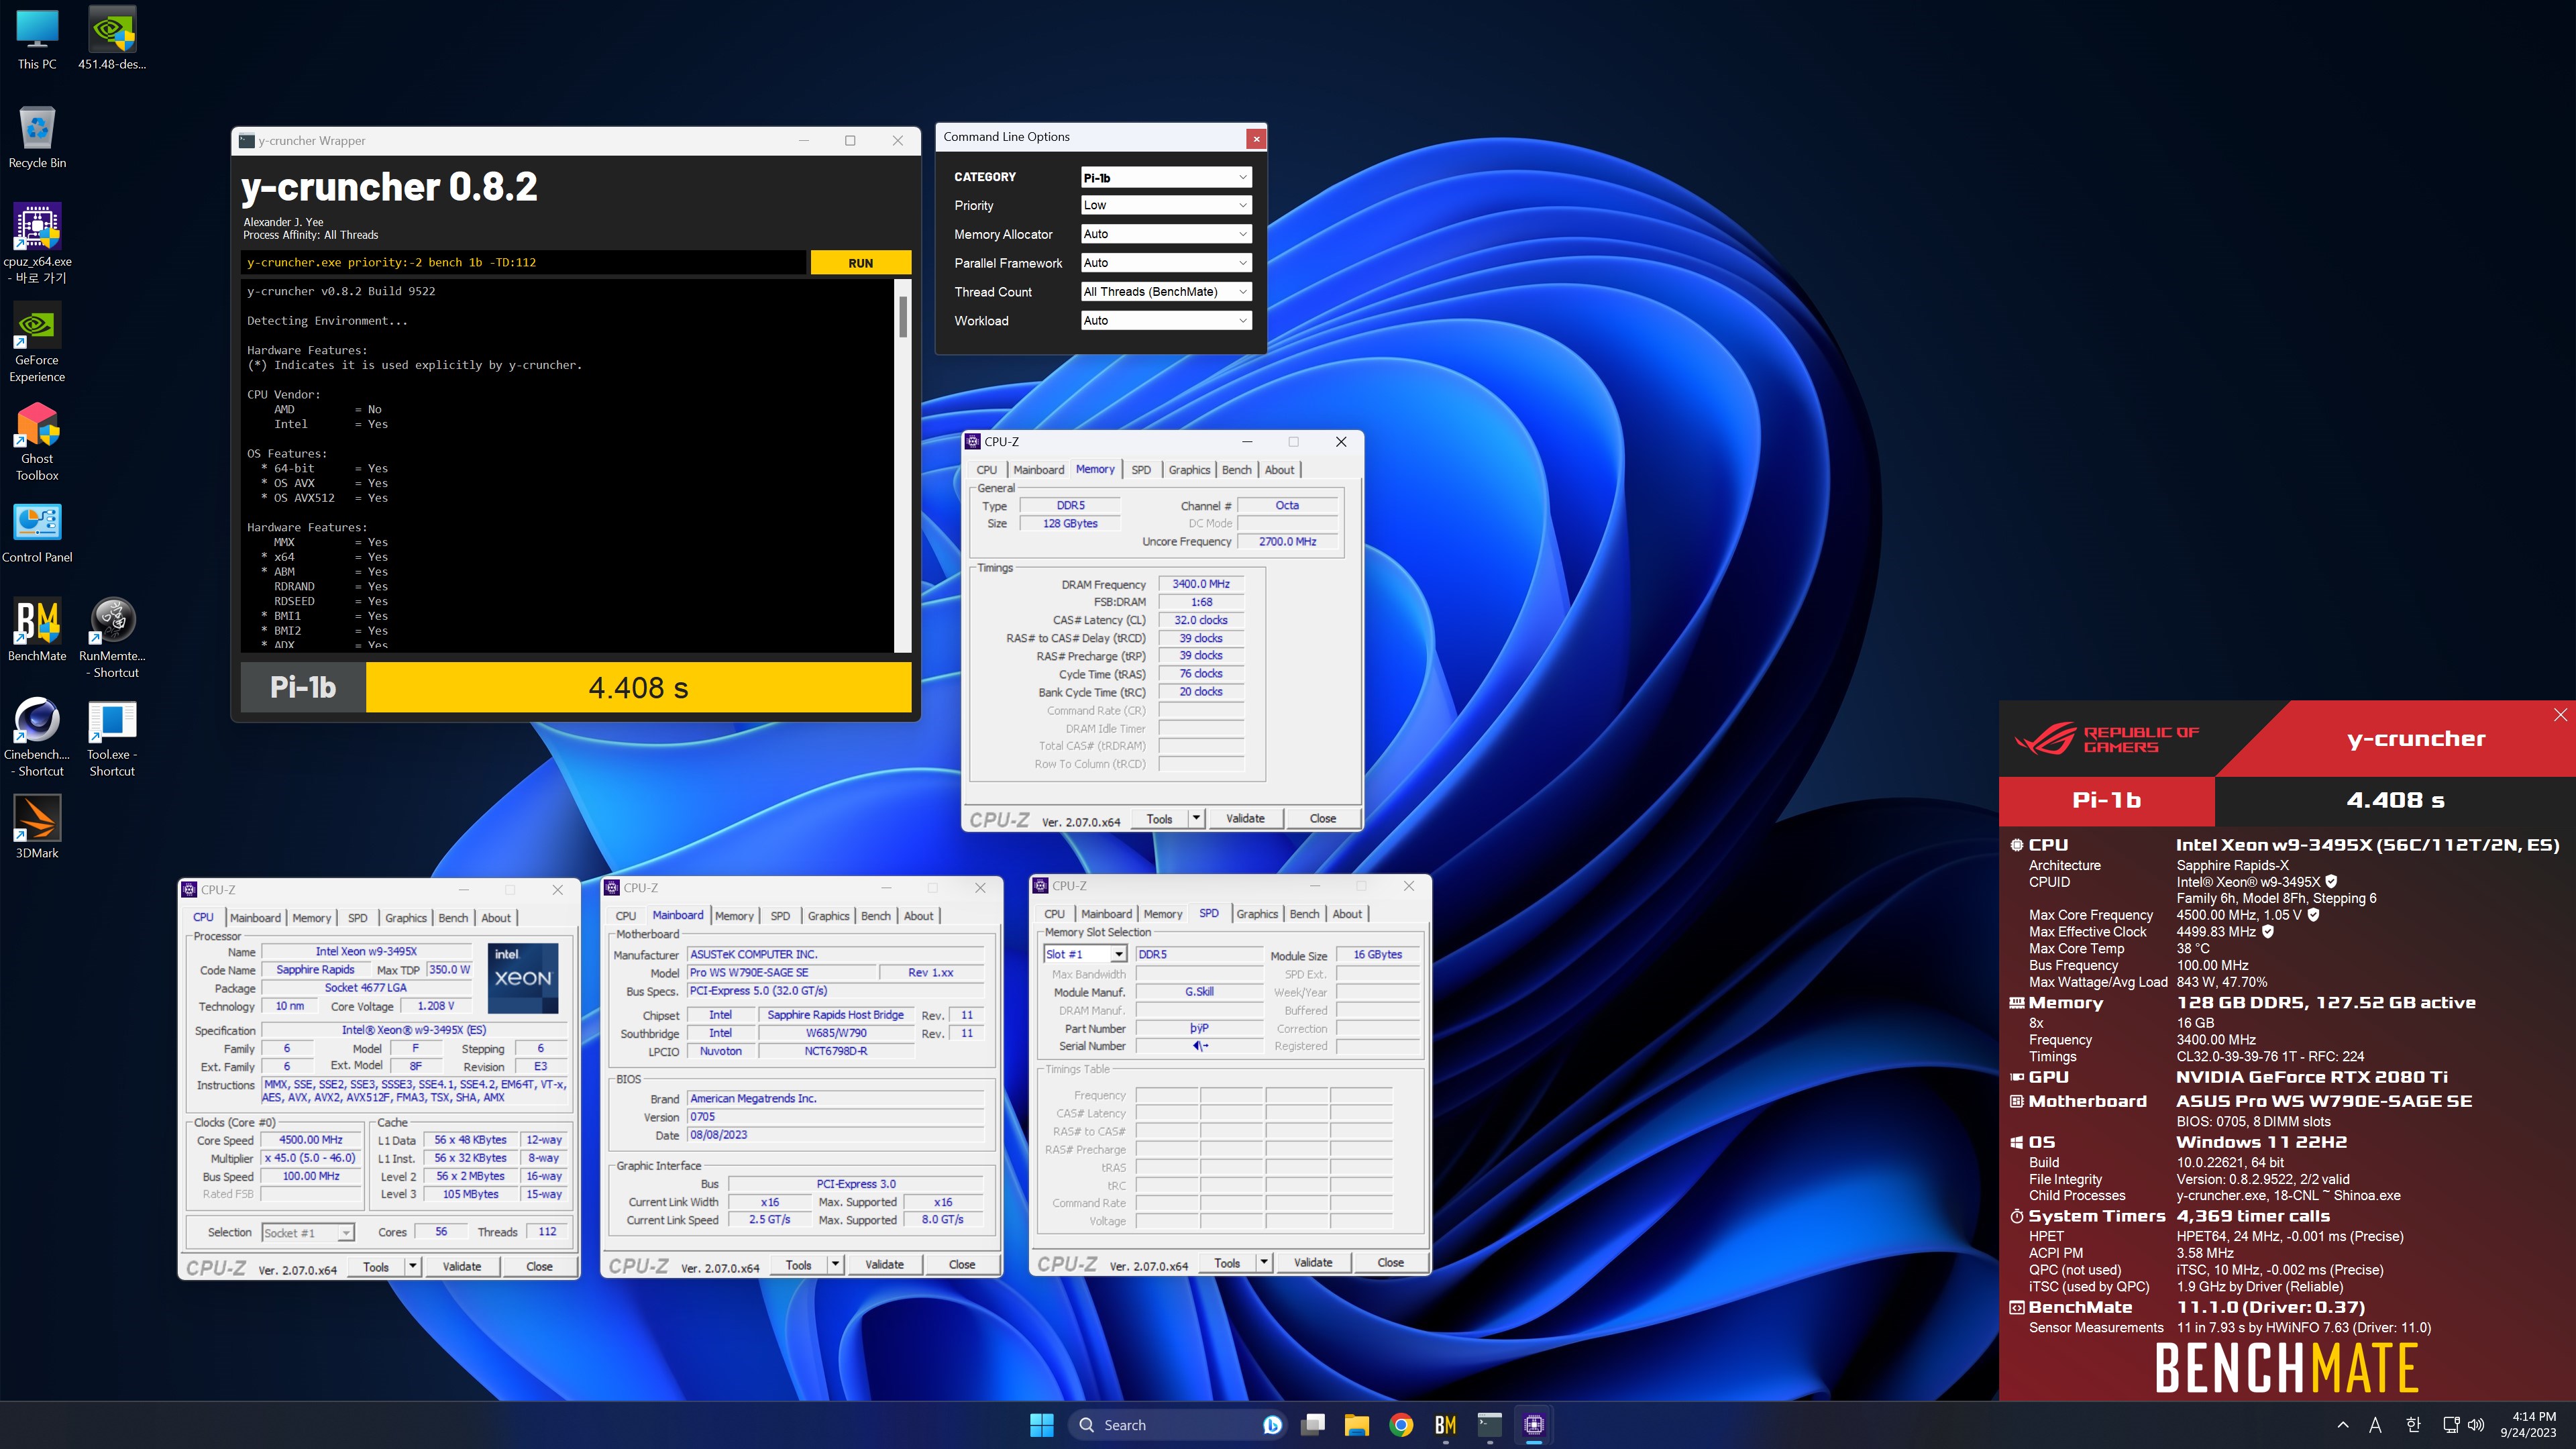This screenshot has width=2576, height=1449.
Task: Open the Parallel Framework dropdown
Action: 1166,263
